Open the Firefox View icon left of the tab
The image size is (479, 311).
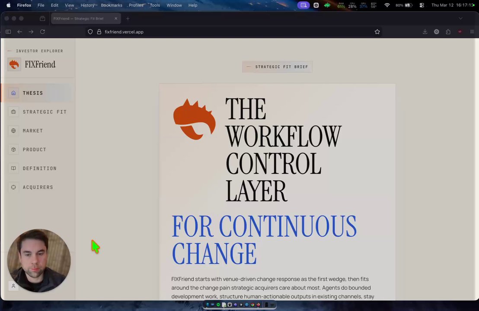(42, 19)
